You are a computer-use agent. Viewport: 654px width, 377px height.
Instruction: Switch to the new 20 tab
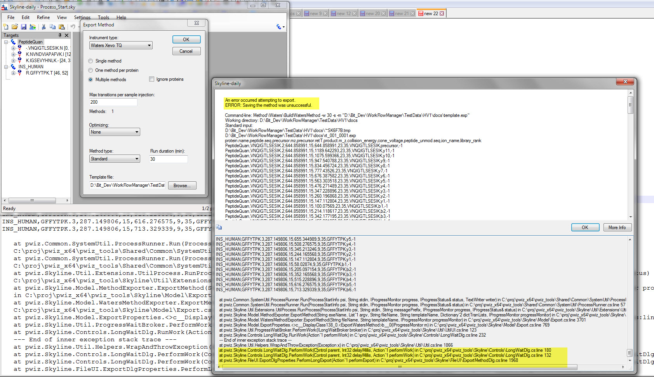click(372, 14)
